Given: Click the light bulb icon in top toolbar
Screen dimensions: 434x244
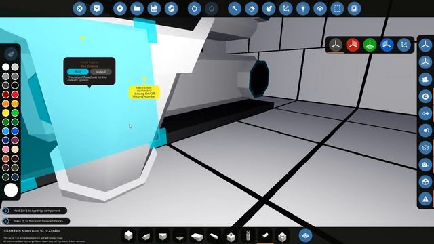Looking at the screenshot, I should [x=303, y=9].
